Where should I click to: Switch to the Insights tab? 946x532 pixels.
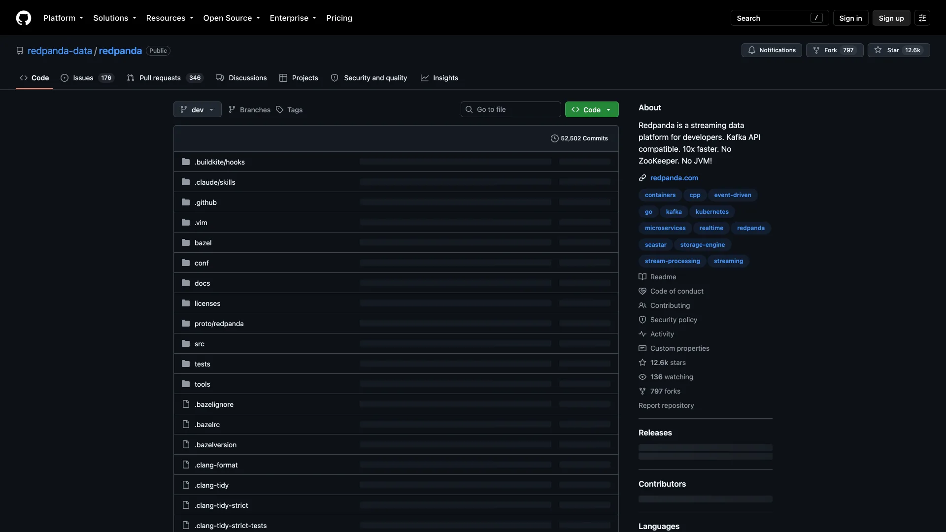pyautogui.click(x=439, y=78)
